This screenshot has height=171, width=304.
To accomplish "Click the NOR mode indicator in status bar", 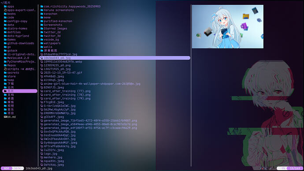I will [7, 168].
